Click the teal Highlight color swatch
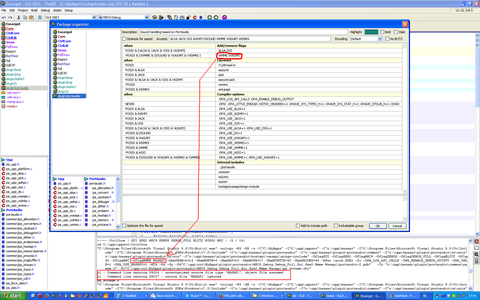The height and width of the screenshot is (300, 480). point(371,32)
